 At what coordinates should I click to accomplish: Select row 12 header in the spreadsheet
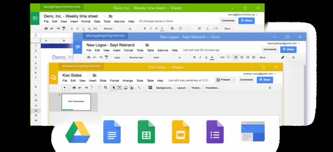[36, 111]
